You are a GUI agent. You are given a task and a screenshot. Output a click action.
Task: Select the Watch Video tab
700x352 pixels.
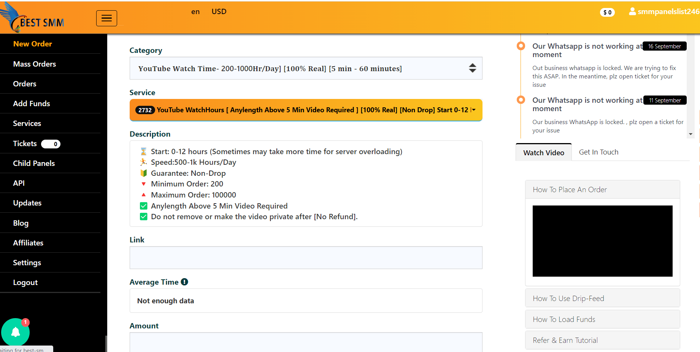(x=543, y=153)
